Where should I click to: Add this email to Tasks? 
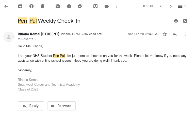tap(80, 6)
